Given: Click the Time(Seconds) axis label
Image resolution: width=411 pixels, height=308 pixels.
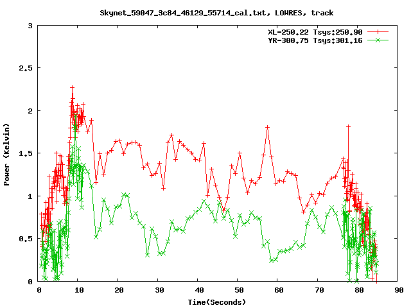Looking at the screenshot, I should [x=217, y=302].
